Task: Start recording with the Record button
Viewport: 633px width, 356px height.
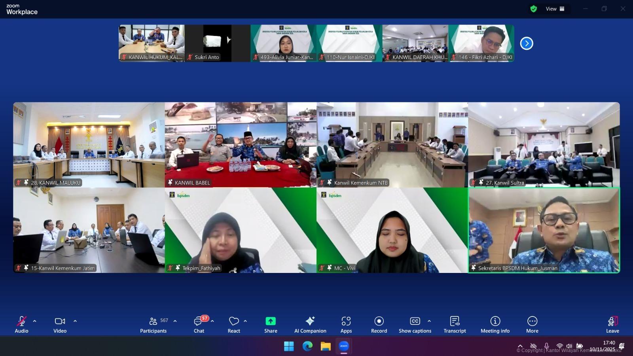Action: click(379, 324)
